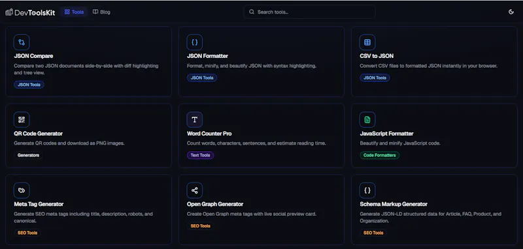Click the Word Counter Pro T icon
Image resolution: width=523 pixels, height=249 pixels.
(194, 120)
